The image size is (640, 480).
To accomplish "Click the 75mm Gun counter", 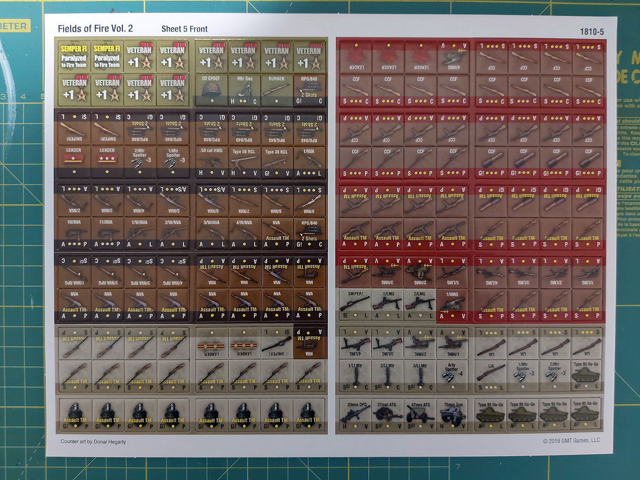I will coord(452,415).
